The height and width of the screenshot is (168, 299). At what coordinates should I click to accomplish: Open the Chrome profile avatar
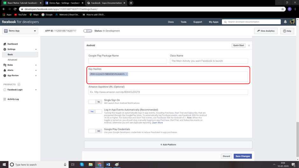289,9
